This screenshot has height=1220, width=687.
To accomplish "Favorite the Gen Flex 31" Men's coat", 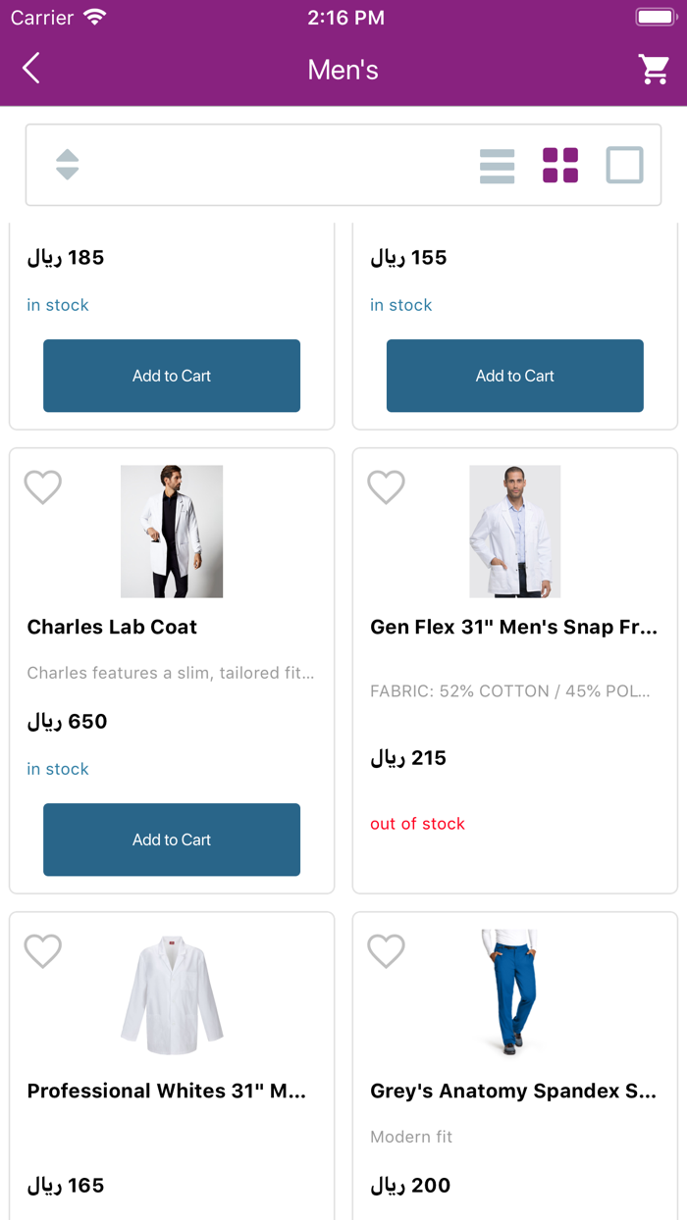I will (x=386, y=486).
